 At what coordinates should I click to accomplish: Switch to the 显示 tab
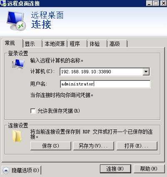click(x=32, y=44)
